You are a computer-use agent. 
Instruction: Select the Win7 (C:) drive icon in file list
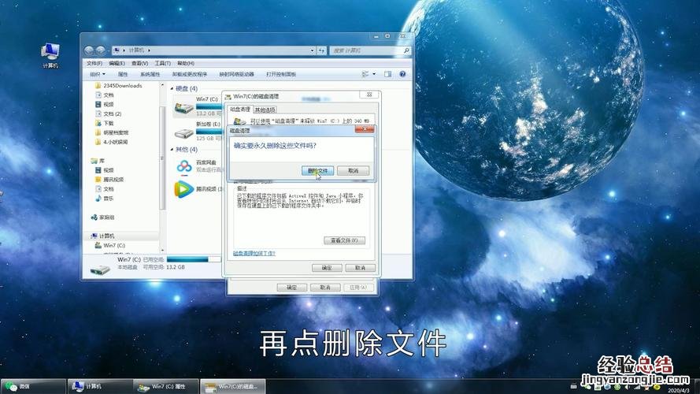[183, 108]
